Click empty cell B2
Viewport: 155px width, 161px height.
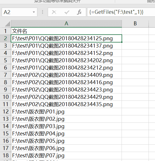pos(135,38)
